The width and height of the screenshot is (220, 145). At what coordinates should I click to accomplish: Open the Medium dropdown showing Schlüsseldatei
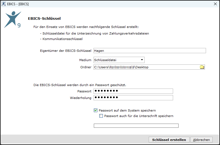[x=119, y=60]
